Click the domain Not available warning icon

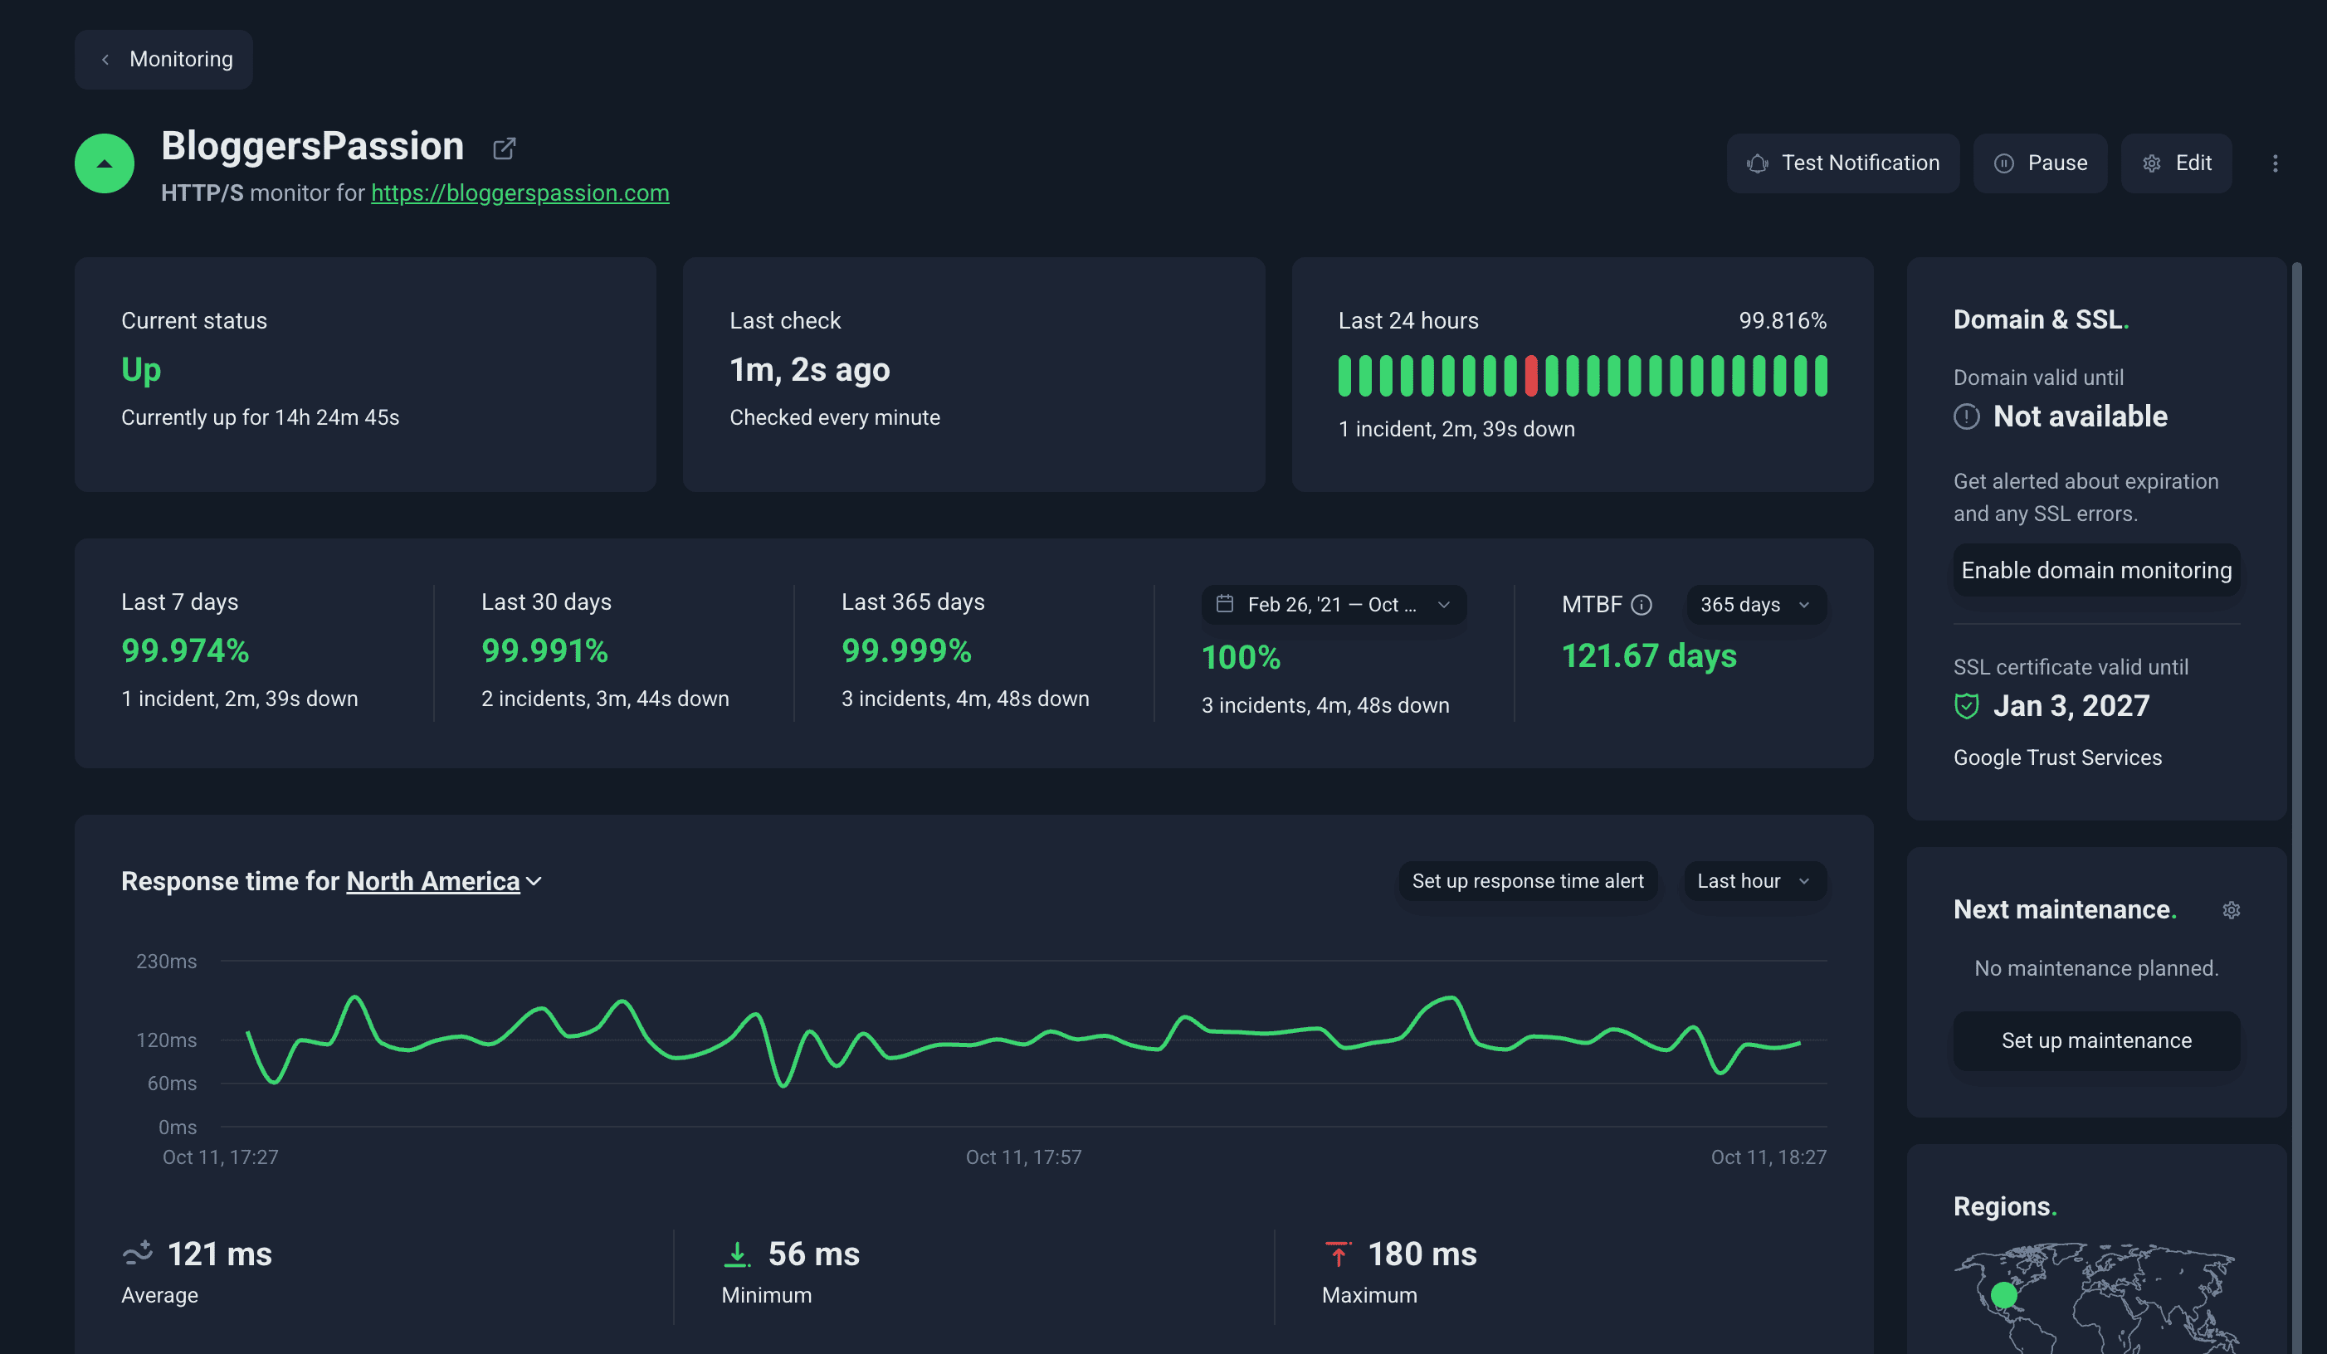point(1967,417)
